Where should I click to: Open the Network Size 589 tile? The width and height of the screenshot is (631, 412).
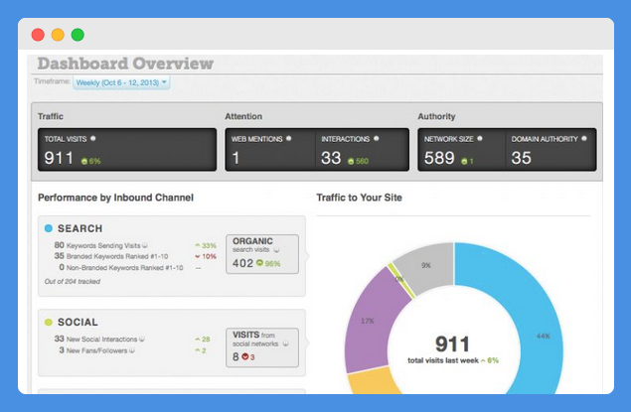tap(462, 150)
